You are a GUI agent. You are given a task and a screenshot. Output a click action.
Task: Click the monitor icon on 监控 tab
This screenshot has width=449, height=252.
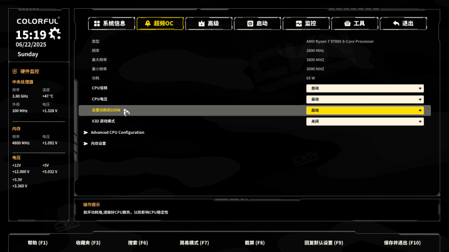coord(299,24)
